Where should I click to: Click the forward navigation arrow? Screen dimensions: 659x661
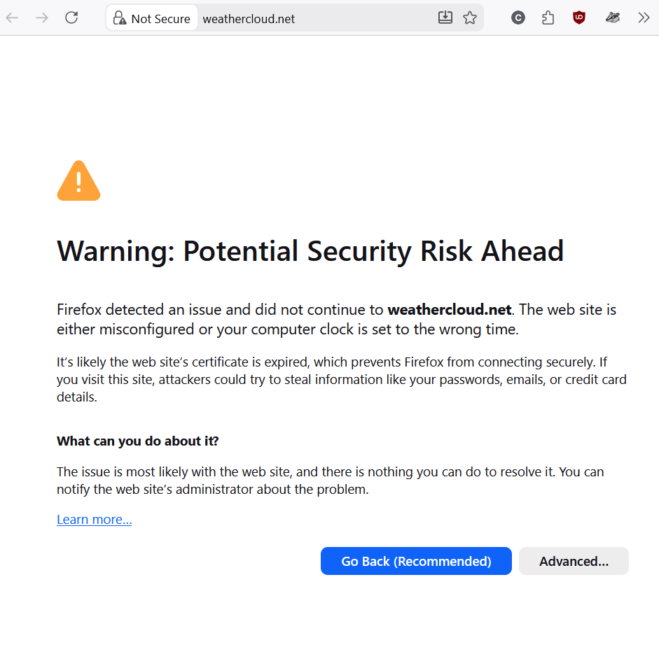tap(42, 18)
